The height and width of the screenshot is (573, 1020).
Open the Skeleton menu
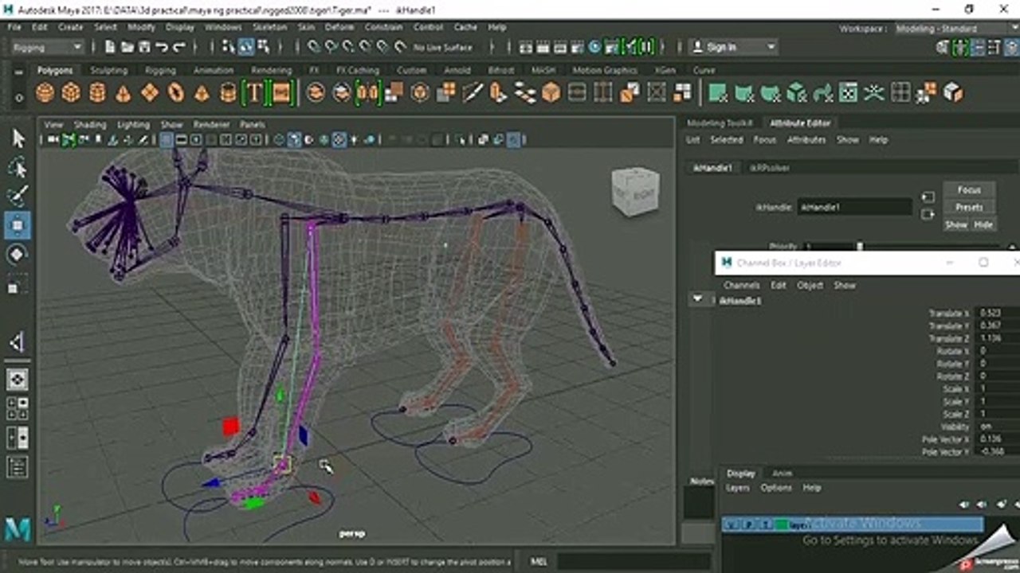pyautogui.click(x=269, y=27)
